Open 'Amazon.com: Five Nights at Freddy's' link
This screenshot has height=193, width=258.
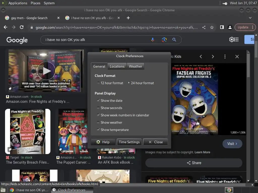(x=38, y=102)
